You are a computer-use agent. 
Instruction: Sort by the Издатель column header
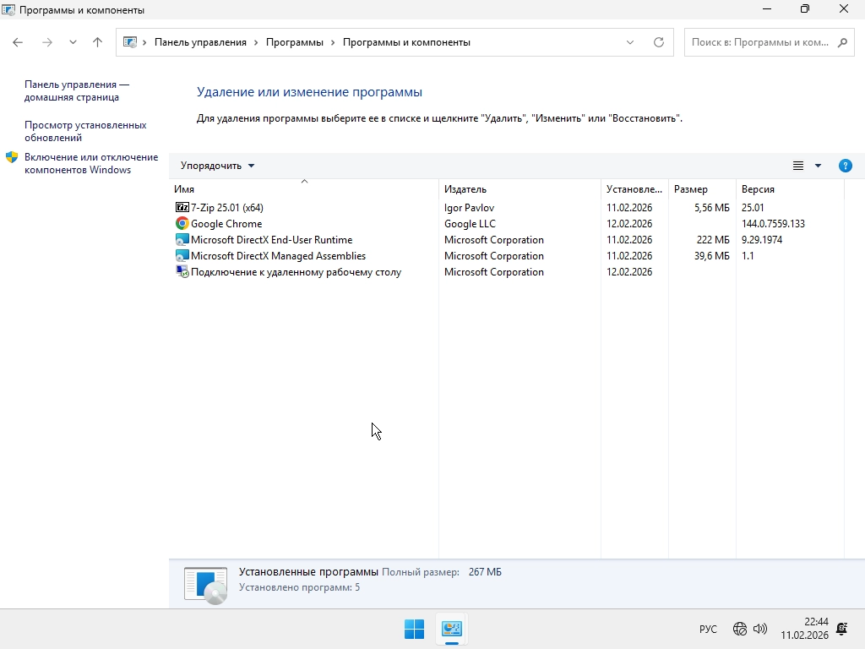(x=520, y=189)
